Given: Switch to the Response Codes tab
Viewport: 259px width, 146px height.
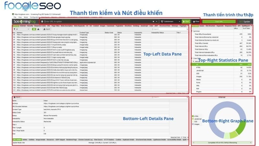Looking at the screenshot, I should click(40, 26).
